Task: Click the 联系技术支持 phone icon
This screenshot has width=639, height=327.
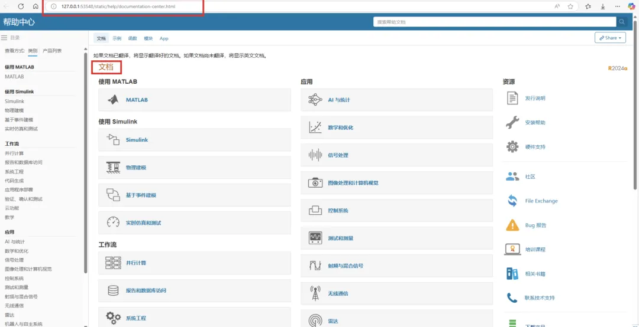Action: [512, 297]
